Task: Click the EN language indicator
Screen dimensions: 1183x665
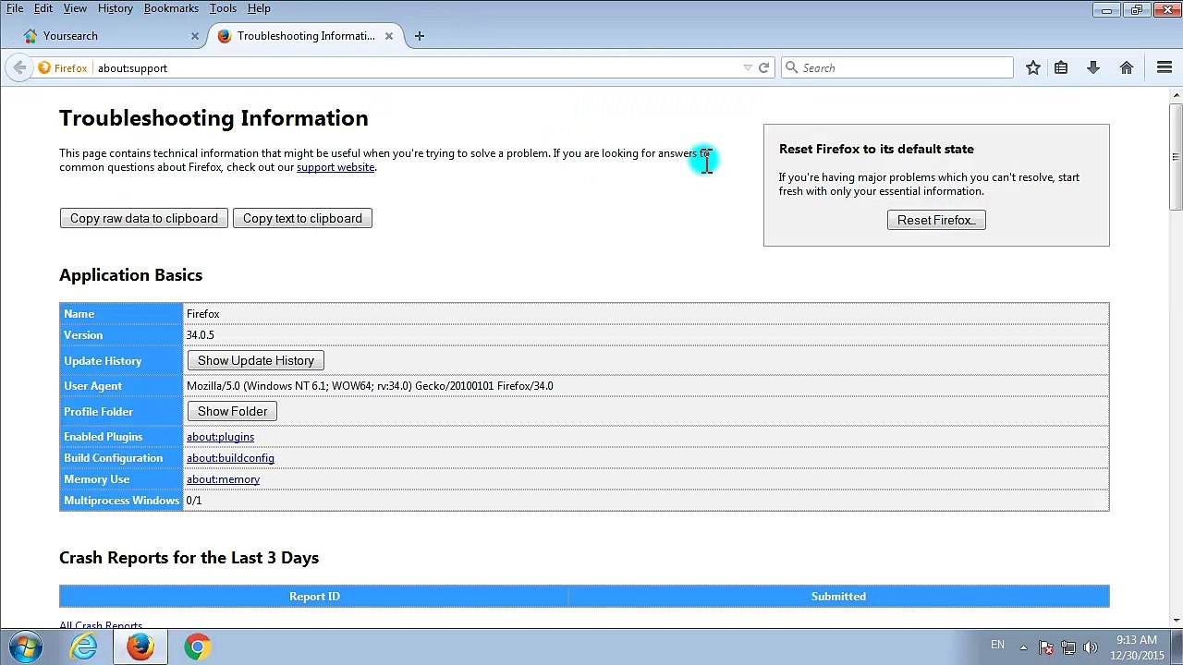Action: [997, 645]
